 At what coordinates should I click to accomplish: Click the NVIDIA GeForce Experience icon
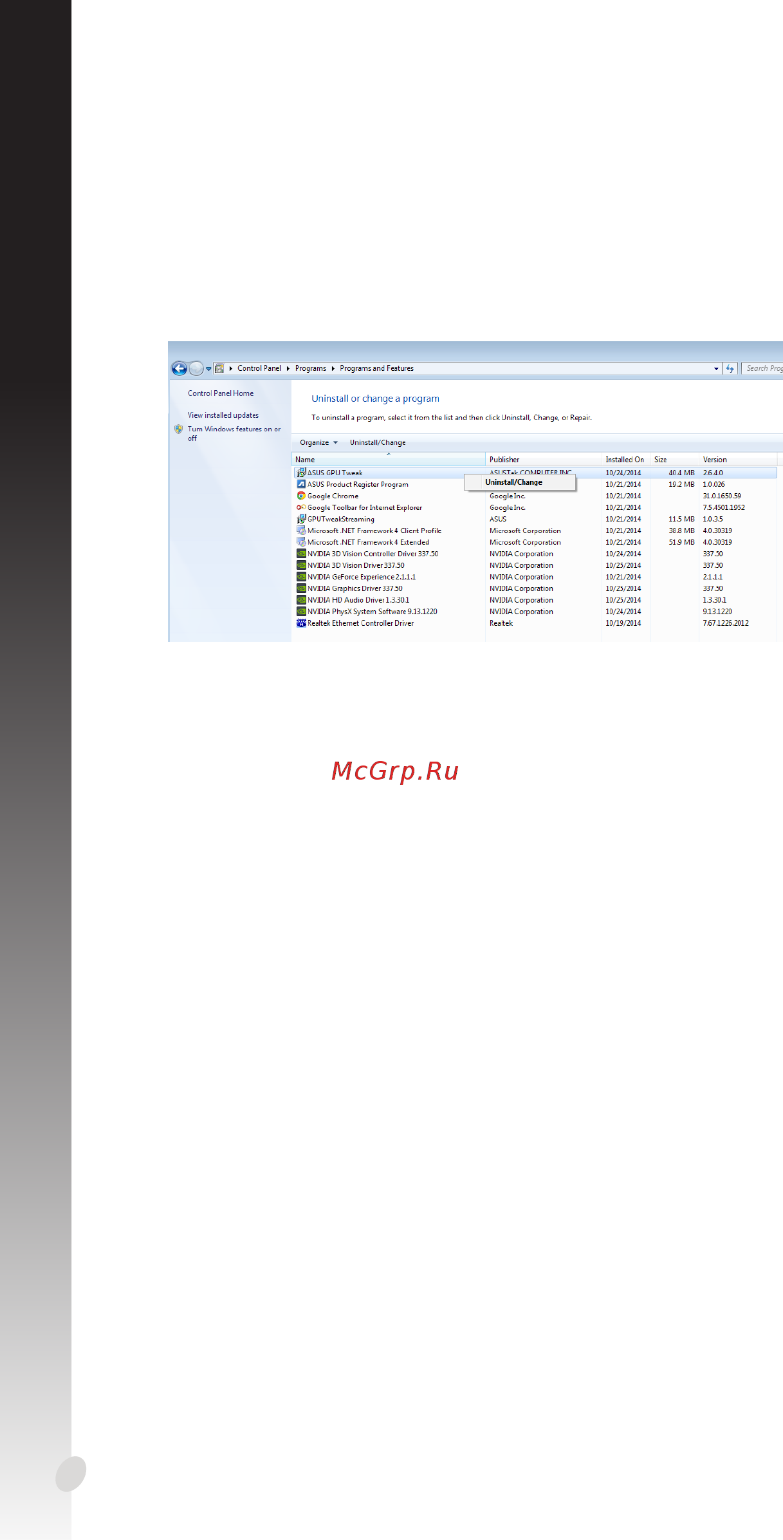(x=301, y=577)
